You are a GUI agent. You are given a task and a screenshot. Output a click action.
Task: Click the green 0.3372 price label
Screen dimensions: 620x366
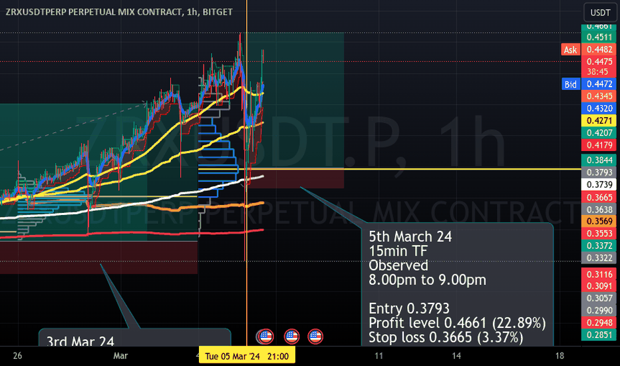point(599,246)
